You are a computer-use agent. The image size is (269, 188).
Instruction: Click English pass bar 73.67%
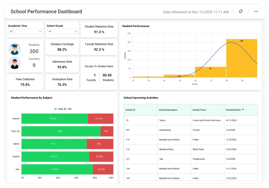click(55, 157)
